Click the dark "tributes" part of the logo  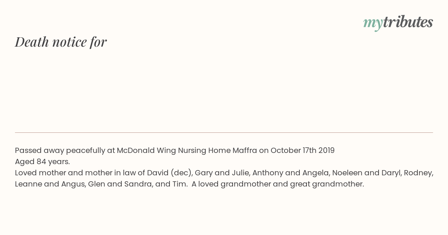408,22
